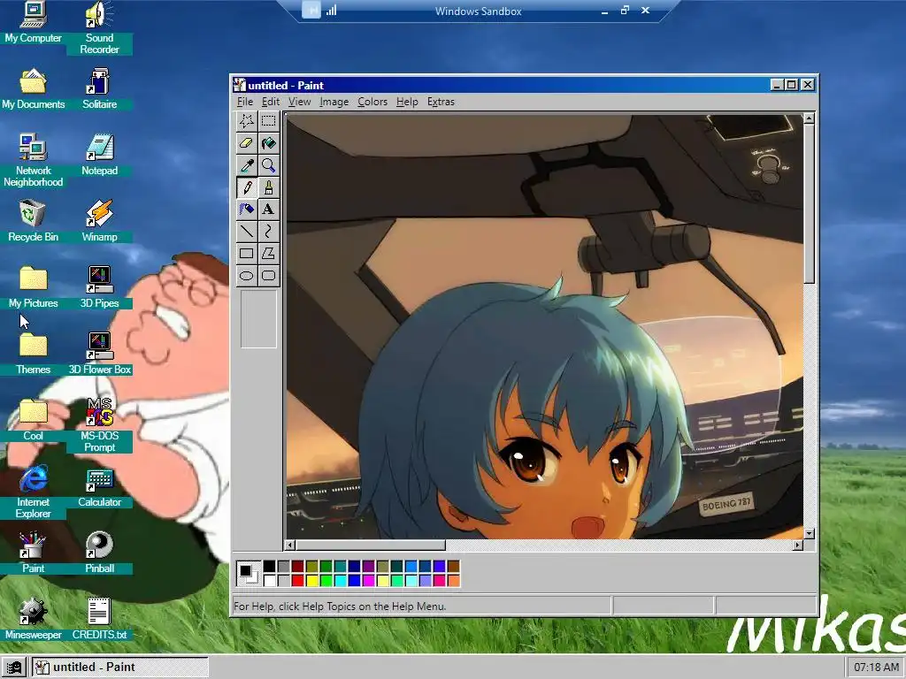The width and height of the screenshot is (906, 679).
Task: Select the Minesweeper desktop icon
Action: [33, 620]
